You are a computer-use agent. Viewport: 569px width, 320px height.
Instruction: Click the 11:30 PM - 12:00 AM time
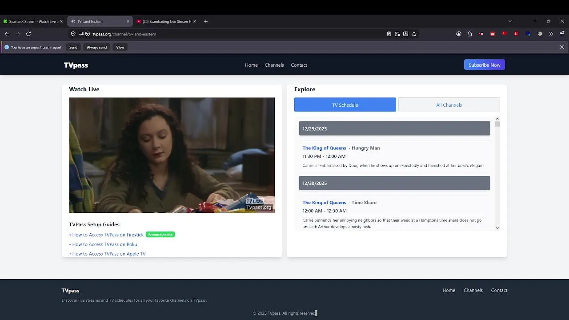tap(324, 156)
